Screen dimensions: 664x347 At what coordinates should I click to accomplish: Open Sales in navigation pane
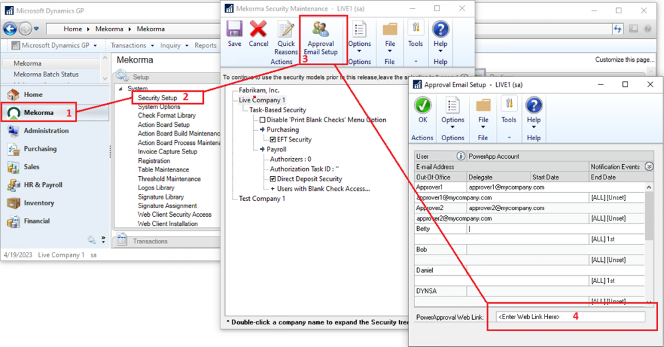click(x=32, y=167)
